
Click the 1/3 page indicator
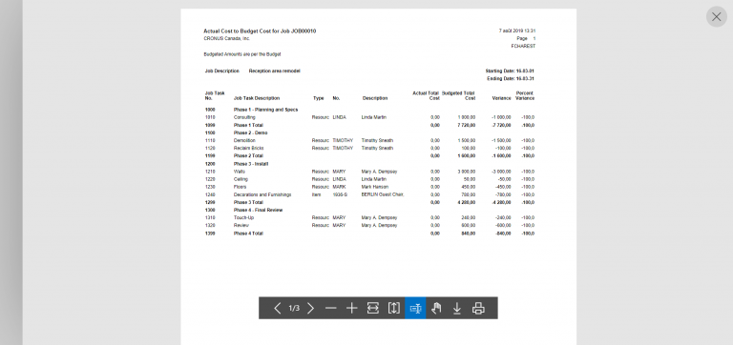[294, 308]
